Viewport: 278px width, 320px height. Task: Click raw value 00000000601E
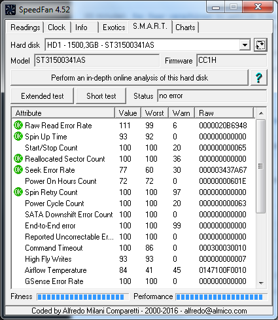[x=222, y=181]
